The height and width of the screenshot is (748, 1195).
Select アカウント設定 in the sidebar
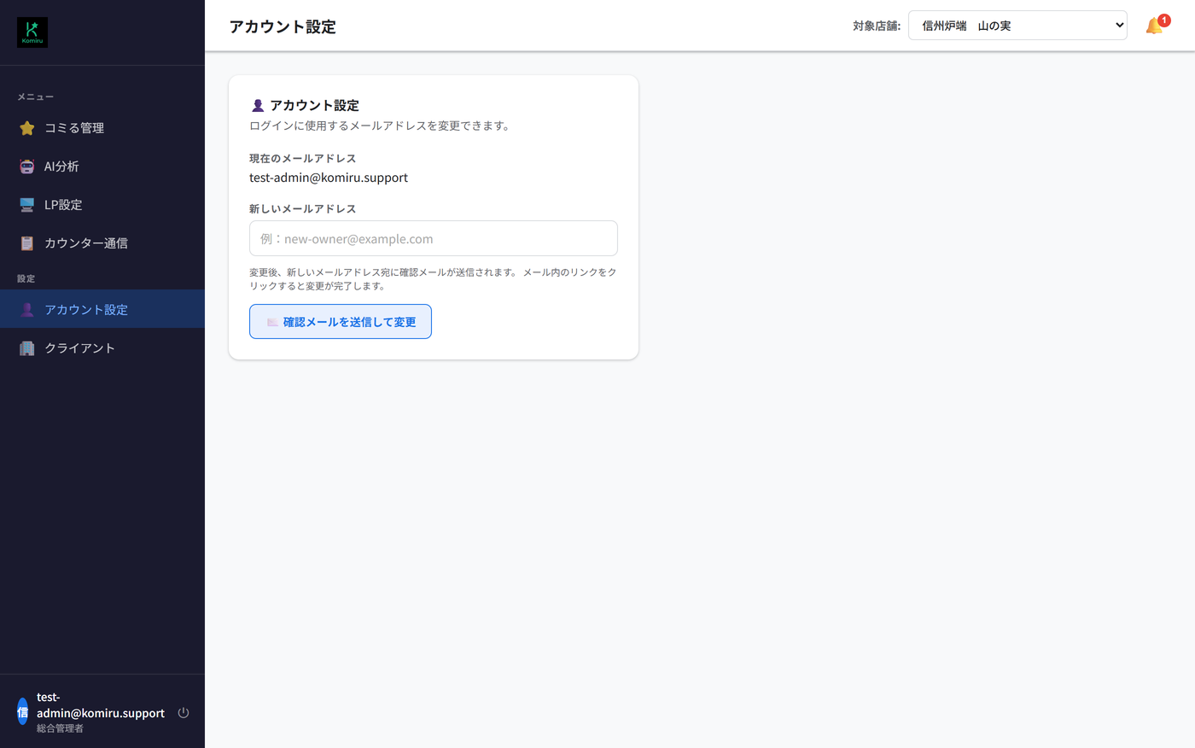[x=102, y=309]
